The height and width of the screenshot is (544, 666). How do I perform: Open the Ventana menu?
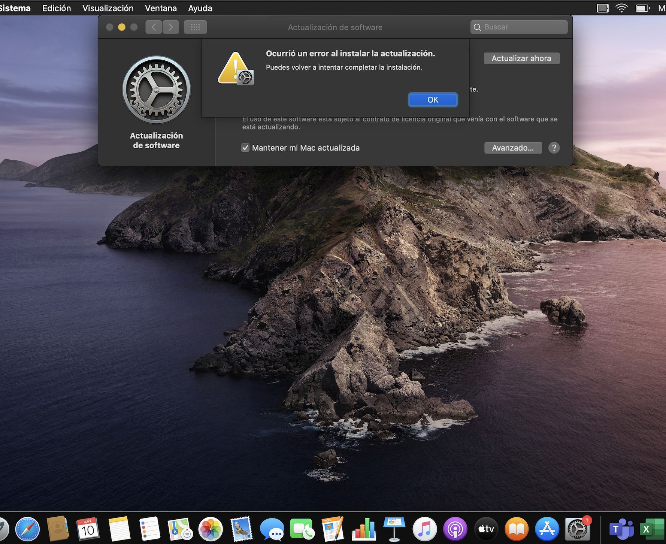[x=161, y=8]
